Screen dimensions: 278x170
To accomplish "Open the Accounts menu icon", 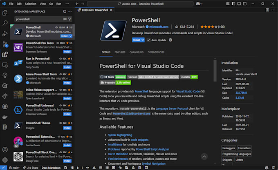I will 5,150.
